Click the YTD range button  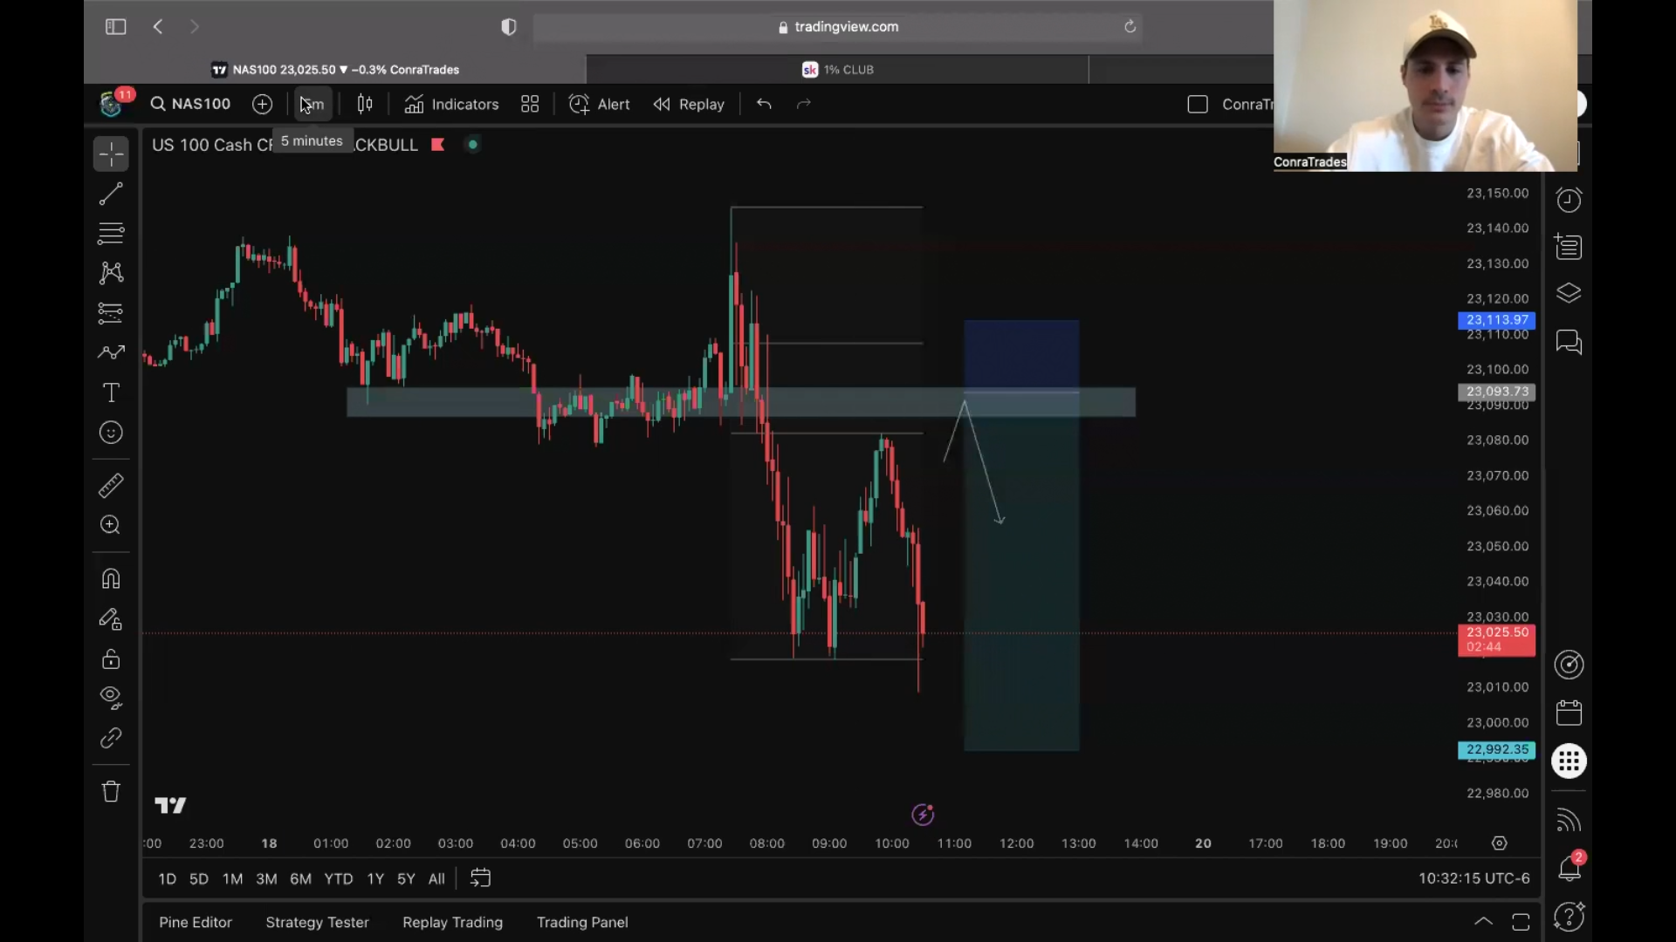tap(338, 878)
